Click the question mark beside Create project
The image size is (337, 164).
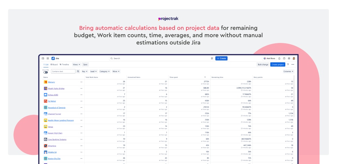[288, 64]
